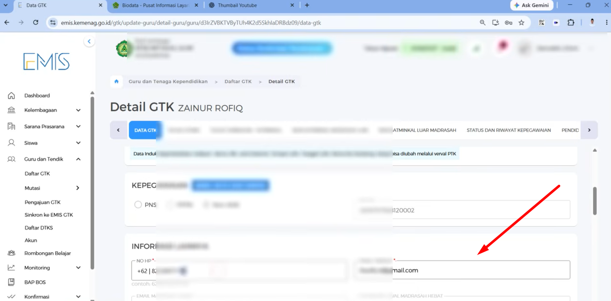Click the form panel scroll-up arrow
The width and height of the screenshot is (611, 301).
click(595, 150)
